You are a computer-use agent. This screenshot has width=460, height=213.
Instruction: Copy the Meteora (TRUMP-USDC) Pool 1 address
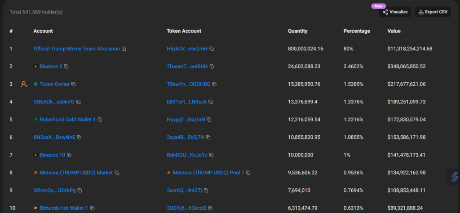pos(248,173)
